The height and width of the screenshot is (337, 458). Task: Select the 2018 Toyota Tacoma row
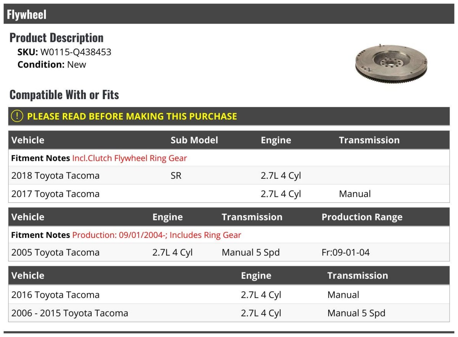tap(229, 175)
